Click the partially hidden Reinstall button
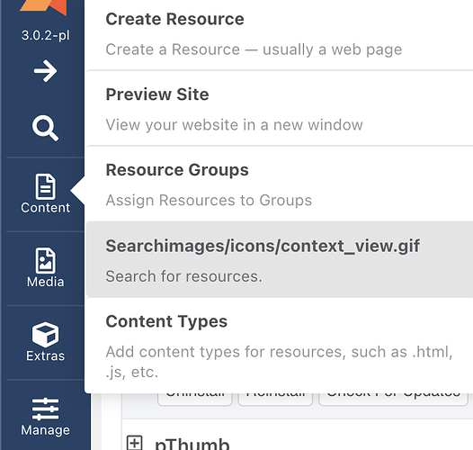The height and width of the screenshot is (450, 473). click(x=275, y=399)
